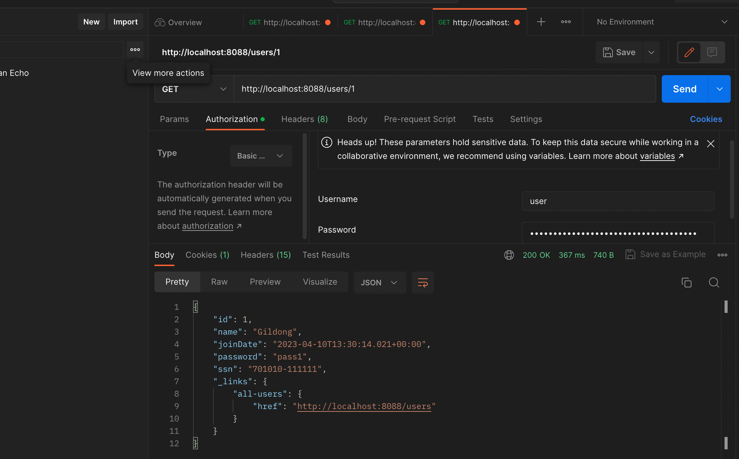Expand the Send options arrow
Image resolution: width=739 pixels, height=459 pixels.
coord(720,89)
